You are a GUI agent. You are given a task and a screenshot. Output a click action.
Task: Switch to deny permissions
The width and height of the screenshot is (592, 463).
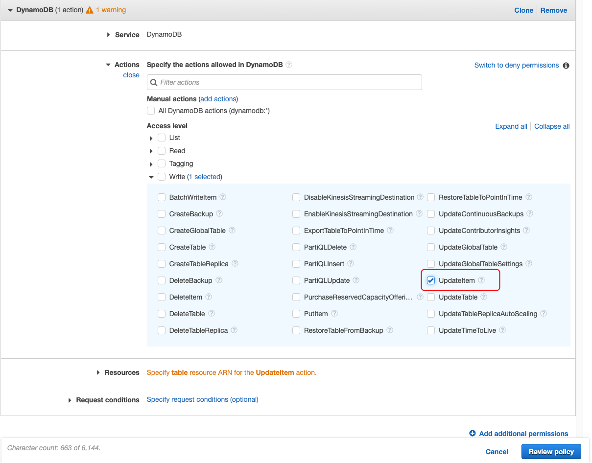pyautogui.click(x=517, y=65)
